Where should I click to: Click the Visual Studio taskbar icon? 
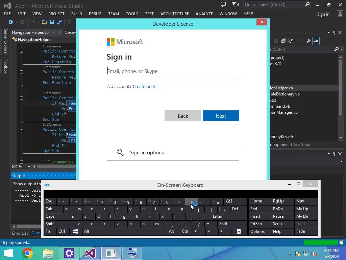point(90,253)
